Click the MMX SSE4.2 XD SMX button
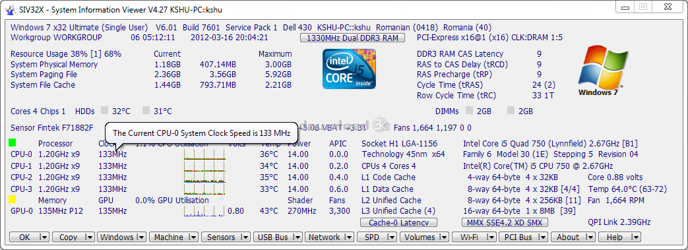688x250 pixels. point(505,223)
